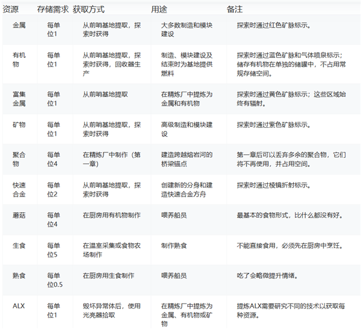Click storage cell 每单位1 in 金属 row

tap(54, 30)
